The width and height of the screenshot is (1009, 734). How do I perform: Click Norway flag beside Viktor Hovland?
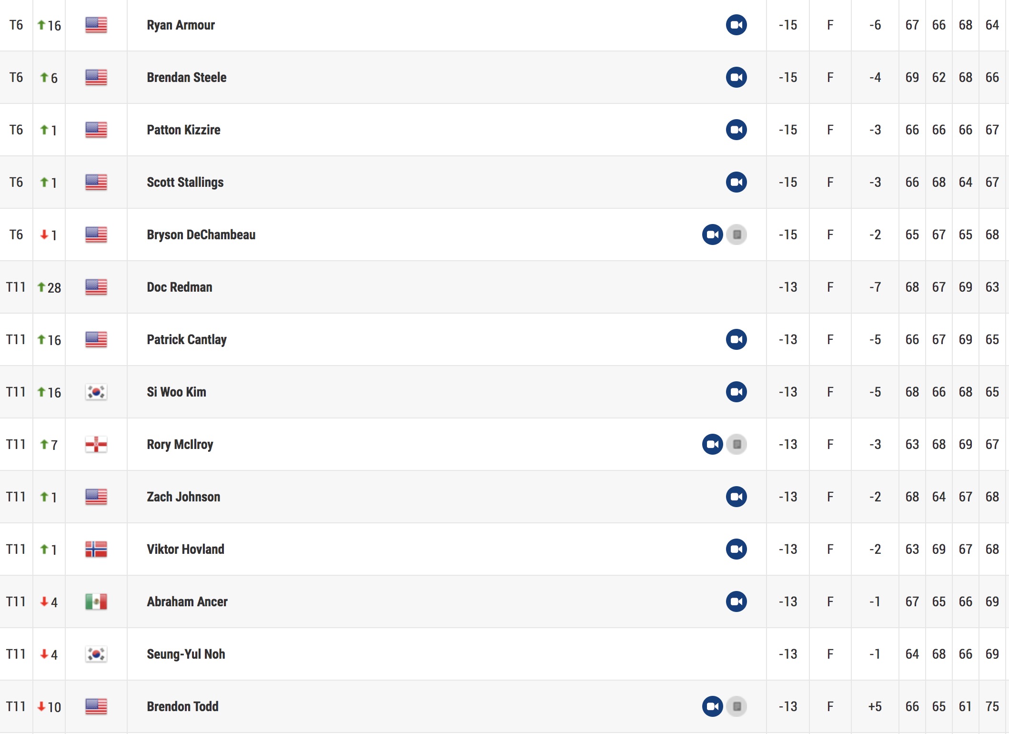point(96,549)
